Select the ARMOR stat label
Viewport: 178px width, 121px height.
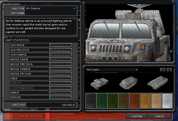[x=15, y=93]
